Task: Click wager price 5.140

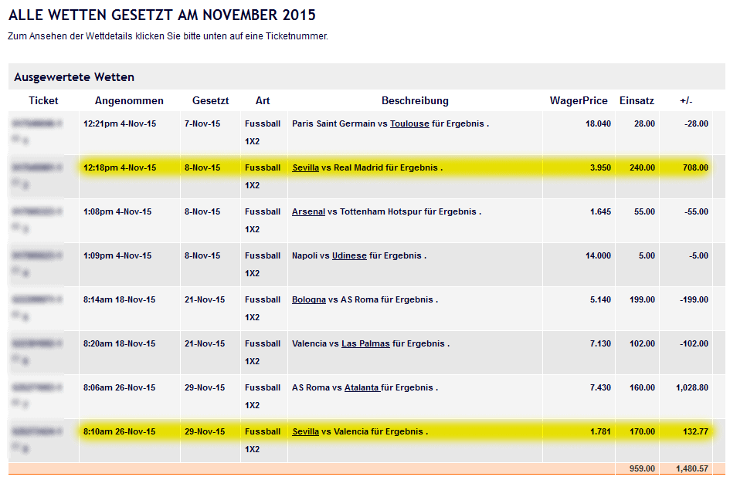Action: click(600, 300)
